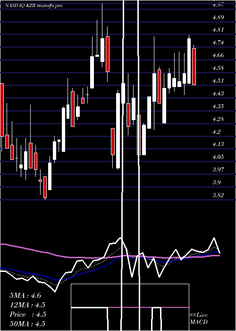236x331 pixels.
Task: Click the 4.51 price axis label
Action: click(218, 81)
